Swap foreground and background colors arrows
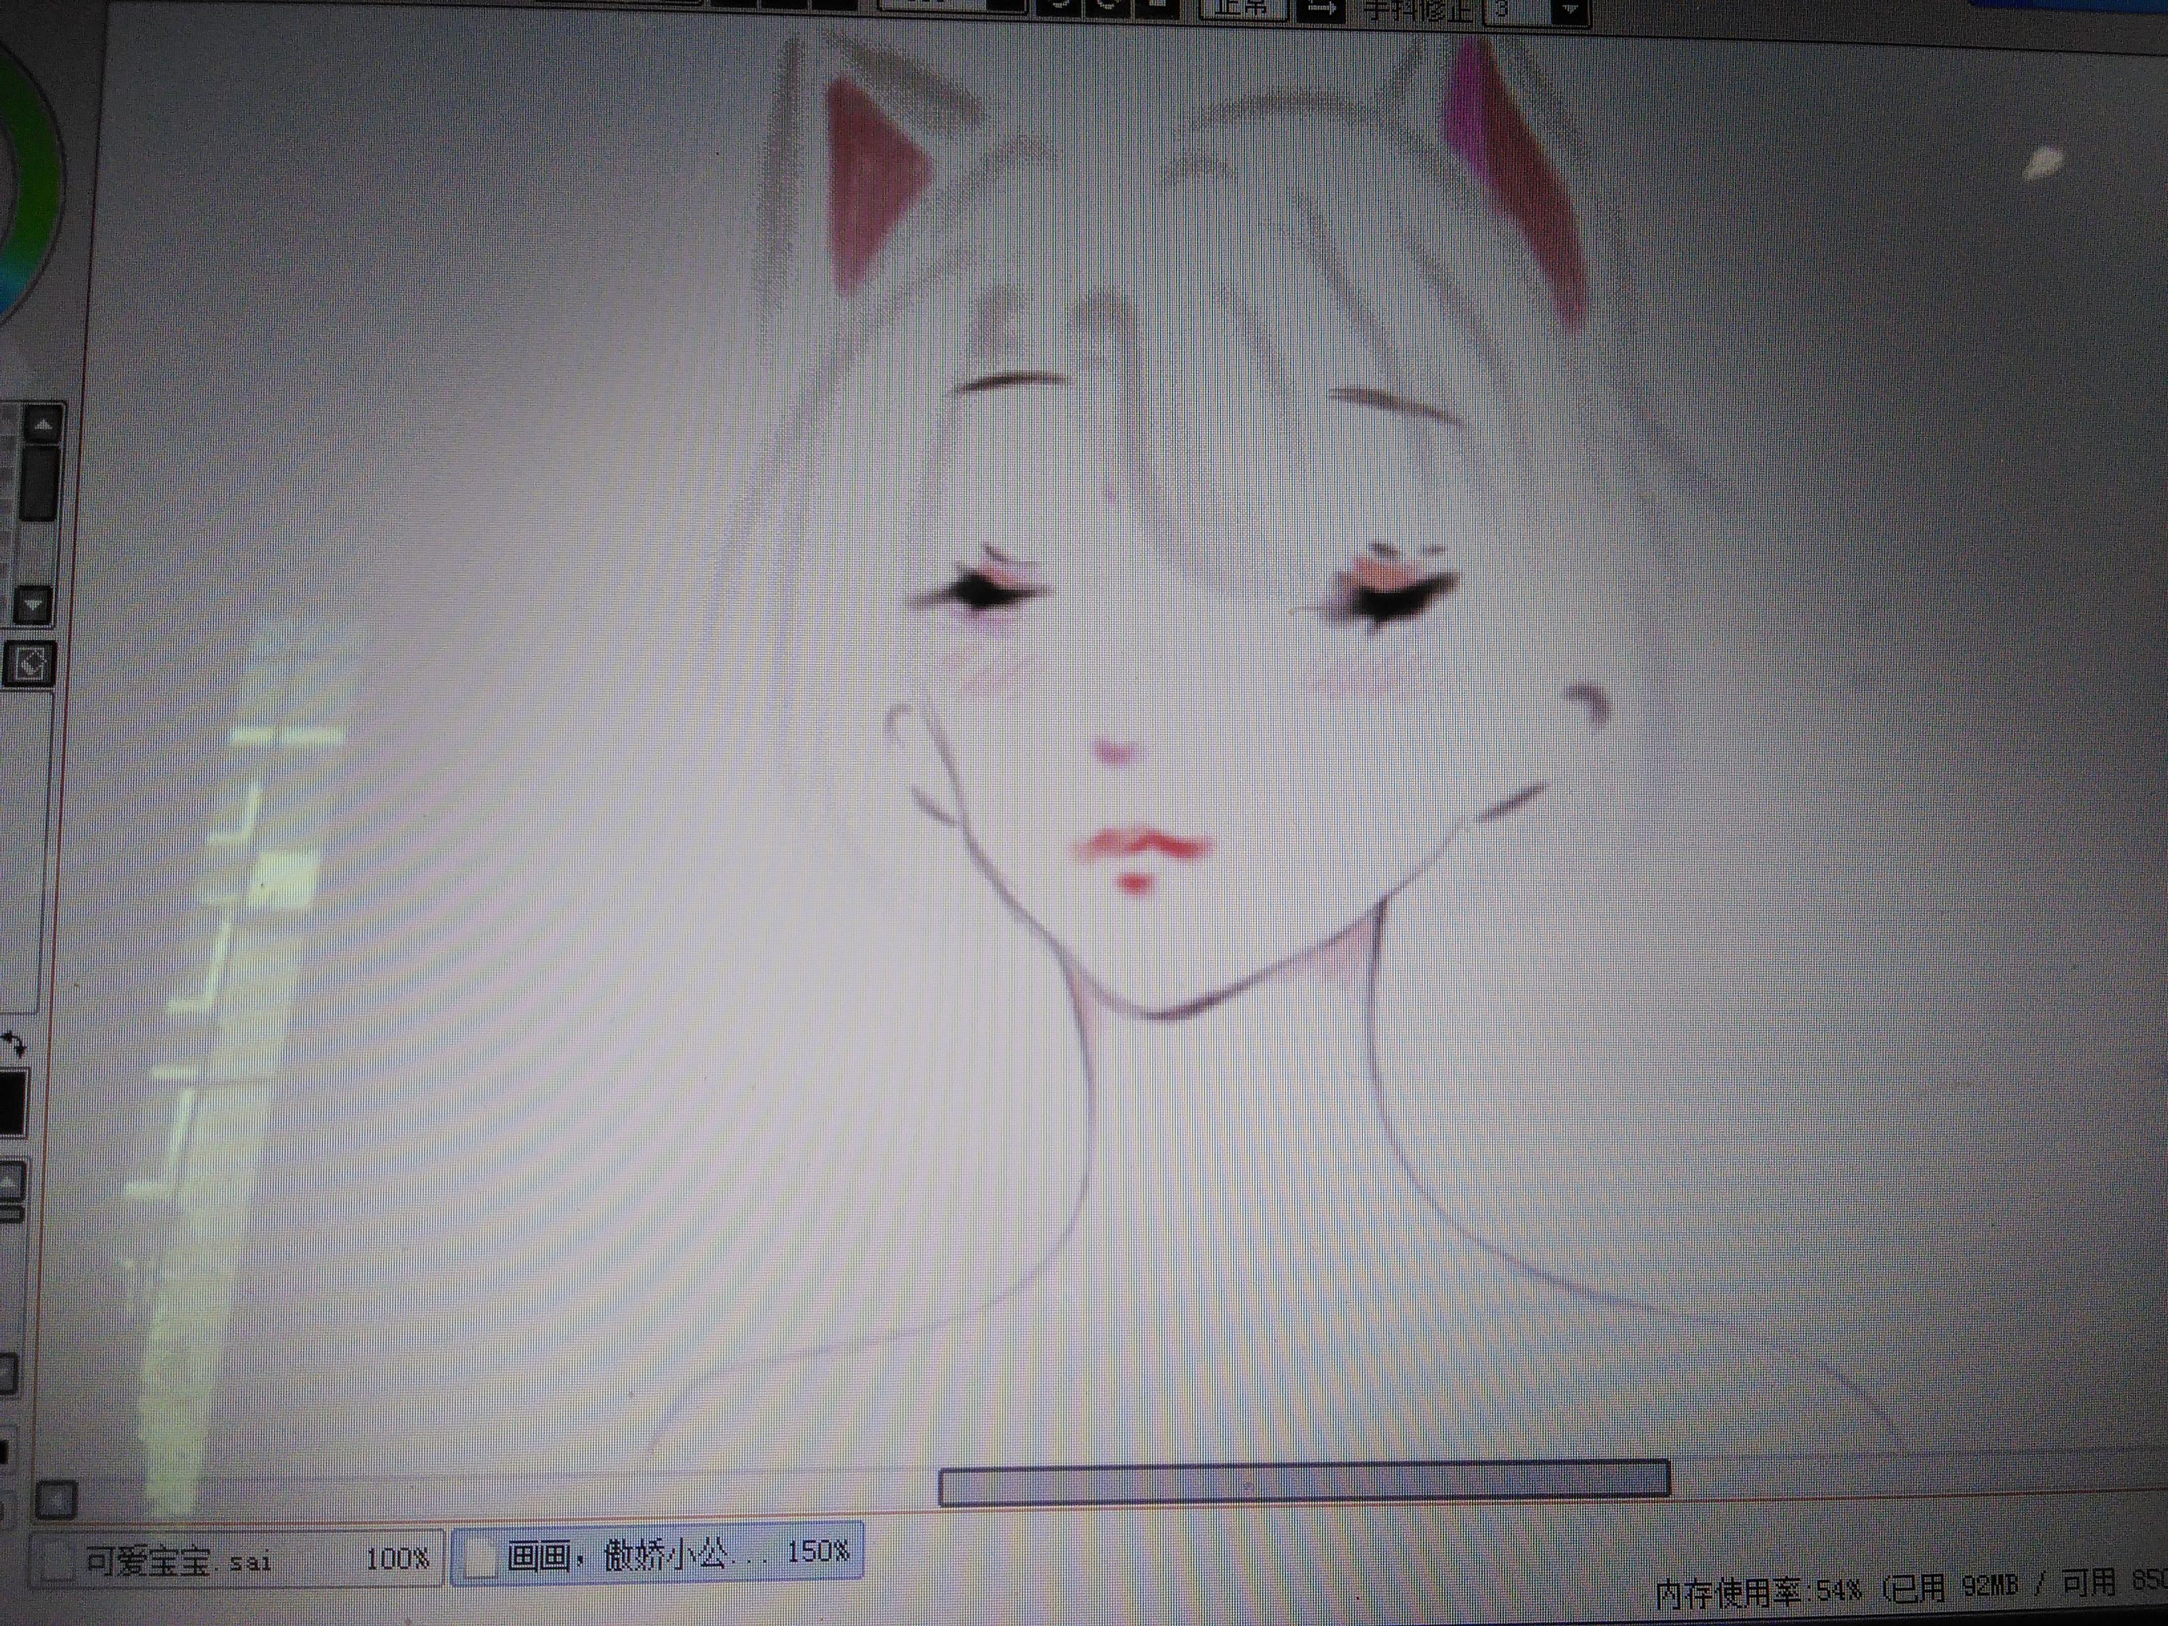The height and width of the screenshot is (1626, 2168). tap(14, 1044)
